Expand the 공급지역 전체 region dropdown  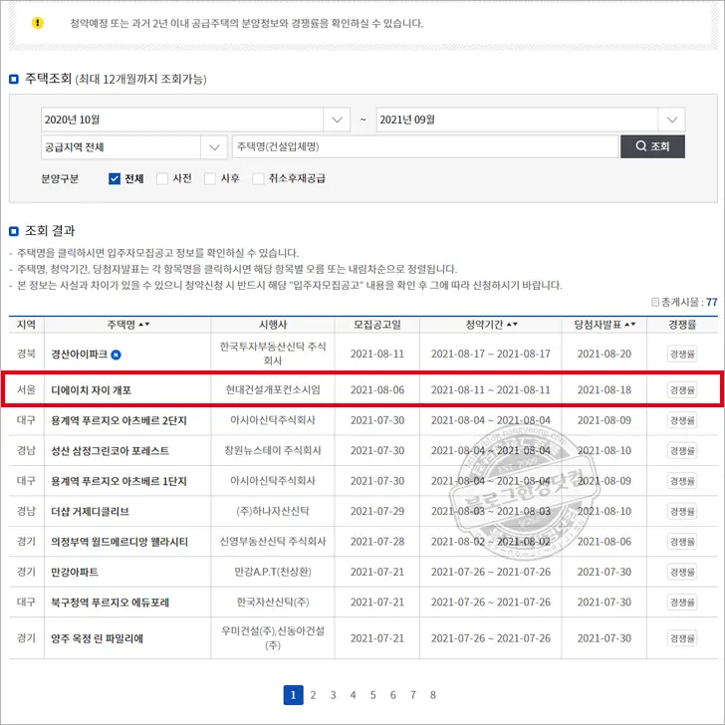[x=134, y=147]
